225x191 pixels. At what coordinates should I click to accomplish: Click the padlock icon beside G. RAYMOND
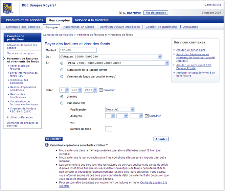coord(120,13)
